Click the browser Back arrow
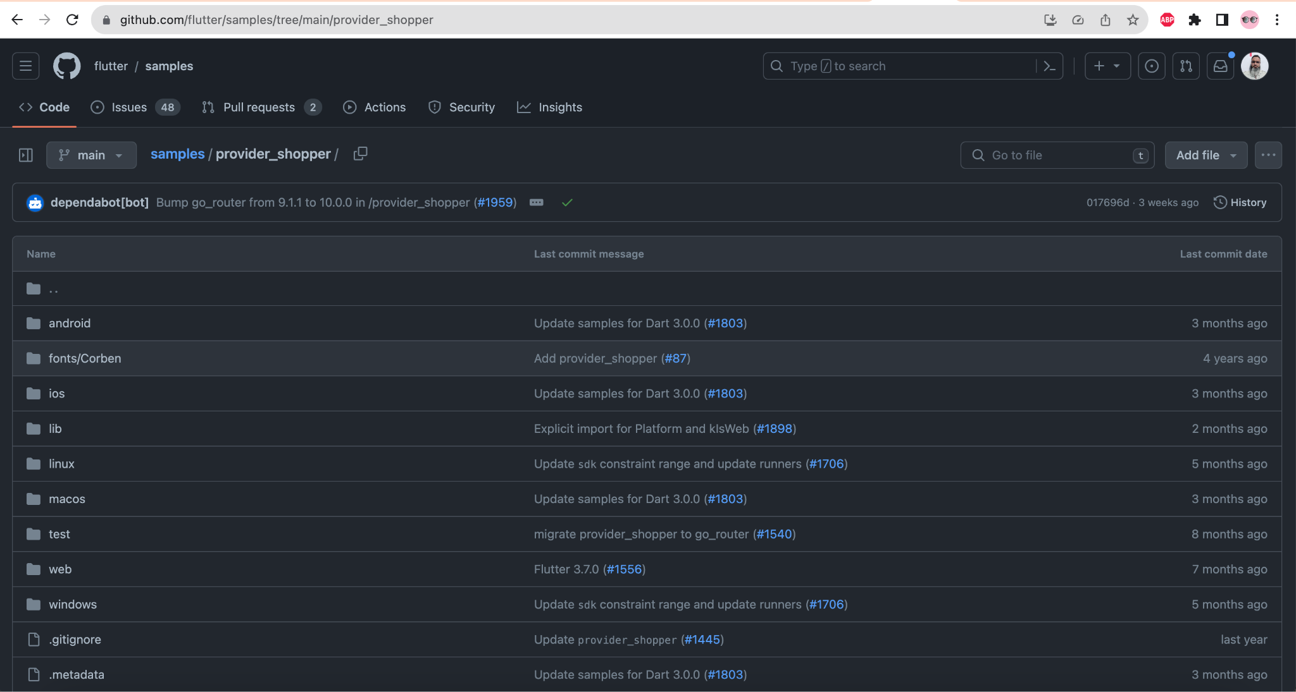Image resolution: width=1296 pixels, height=692 pixels. 17,20
